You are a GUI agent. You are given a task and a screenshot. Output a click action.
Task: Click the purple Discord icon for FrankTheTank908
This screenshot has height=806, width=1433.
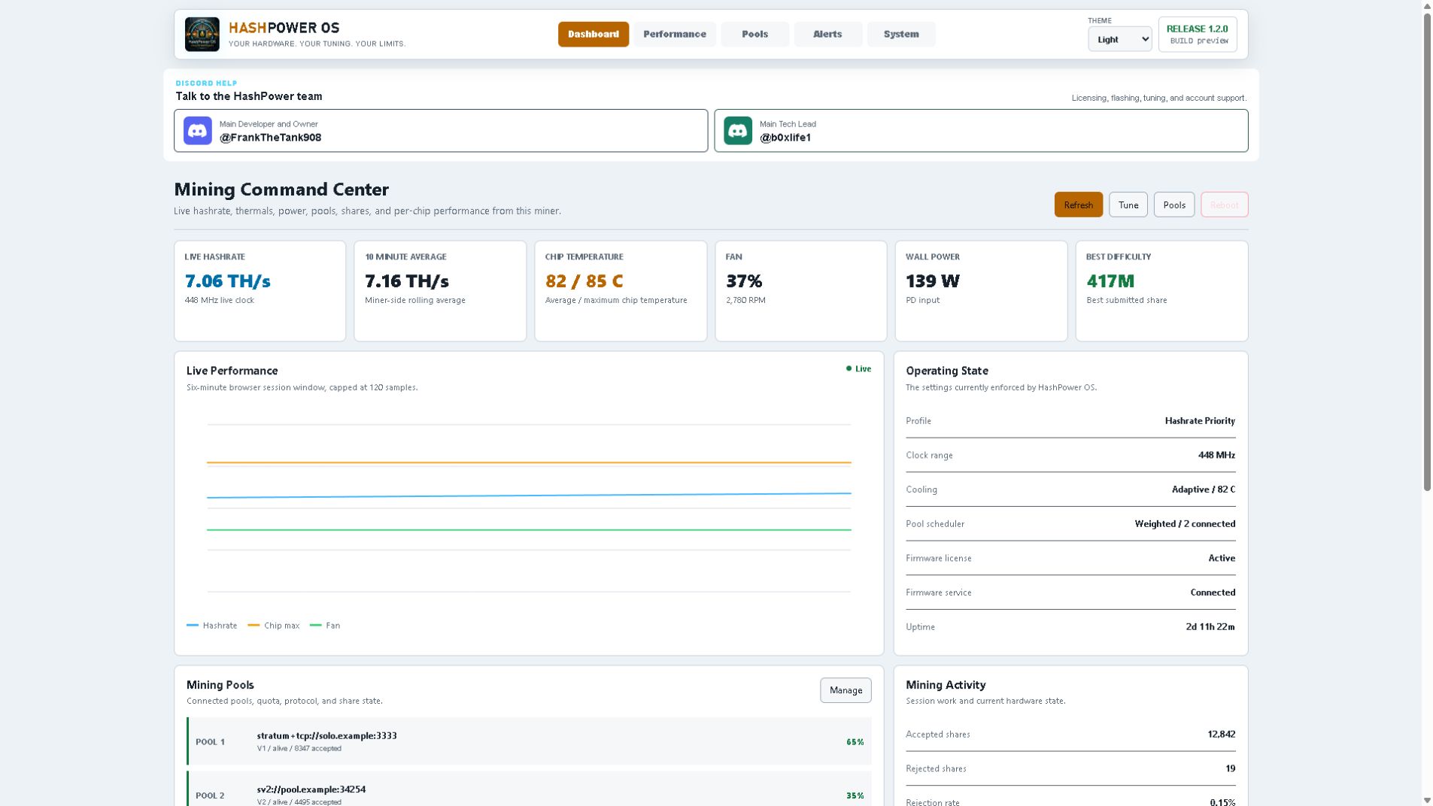pos(198,131)
